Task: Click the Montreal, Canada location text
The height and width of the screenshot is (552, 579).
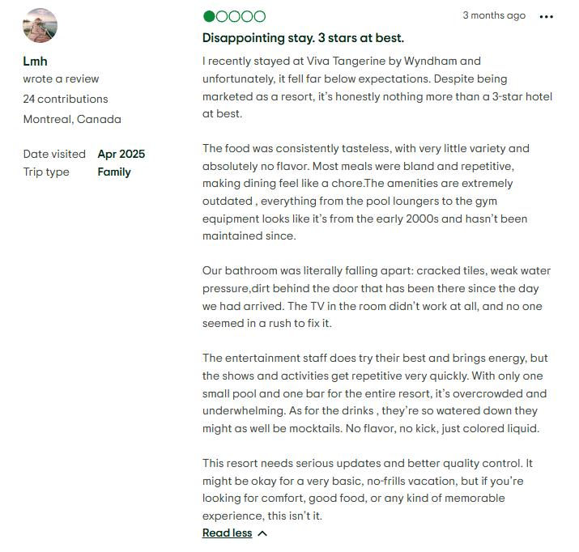Action: tap(72, 119)
